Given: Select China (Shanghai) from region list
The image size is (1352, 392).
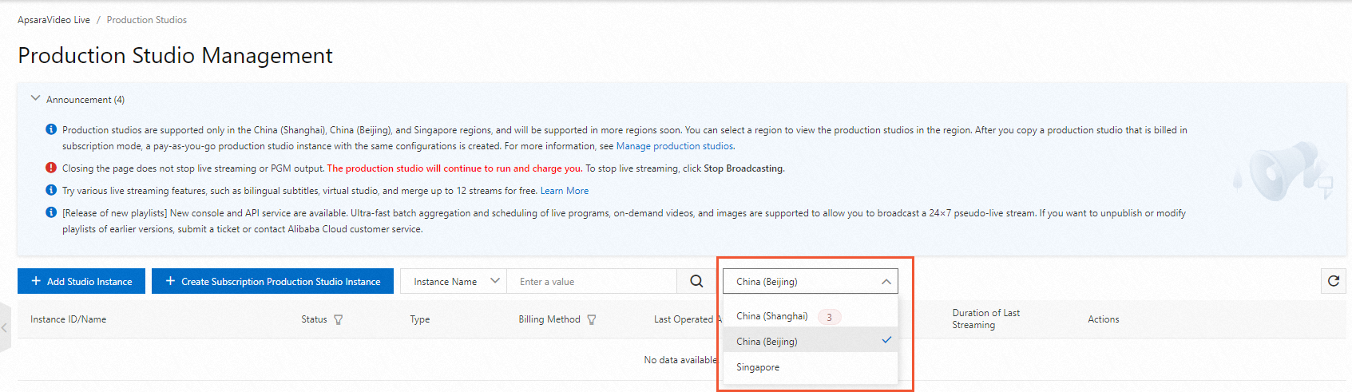Looking at the screenshot, I should pyautogui.click(x=772, y=316).
